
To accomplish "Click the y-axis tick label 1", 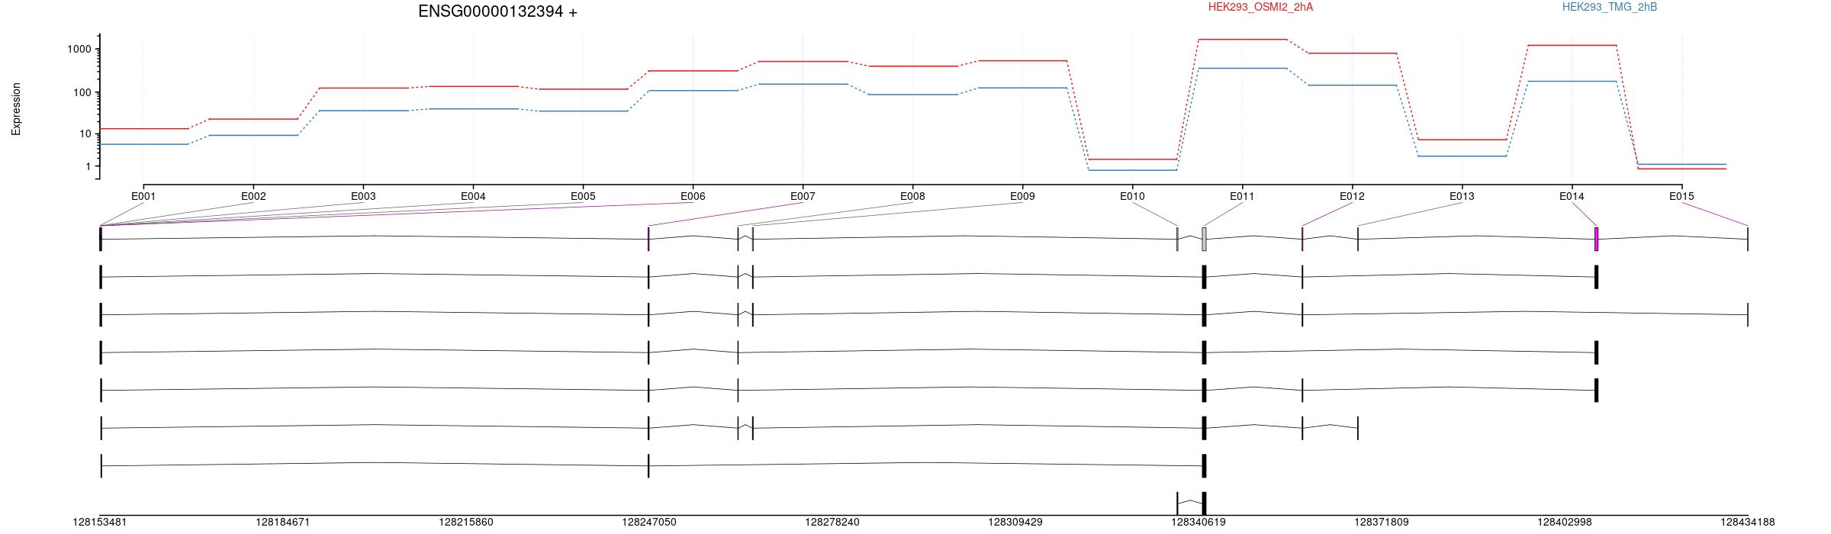I will tap(88, 166).
